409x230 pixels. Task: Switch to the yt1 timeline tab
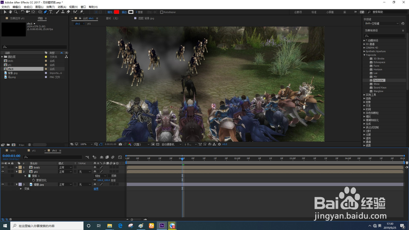tap(34, 151)
